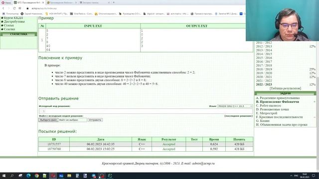Open submission ID 18750760

click(54, 149)
